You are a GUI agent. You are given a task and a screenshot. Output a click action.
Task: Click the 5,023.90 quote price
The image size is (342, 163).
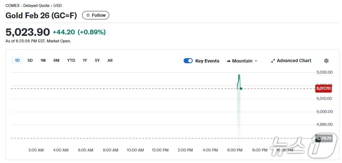(x=27, y=32)
